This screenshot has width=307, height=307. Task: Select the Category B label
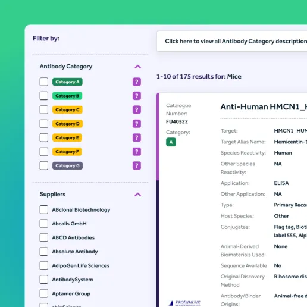67,96
